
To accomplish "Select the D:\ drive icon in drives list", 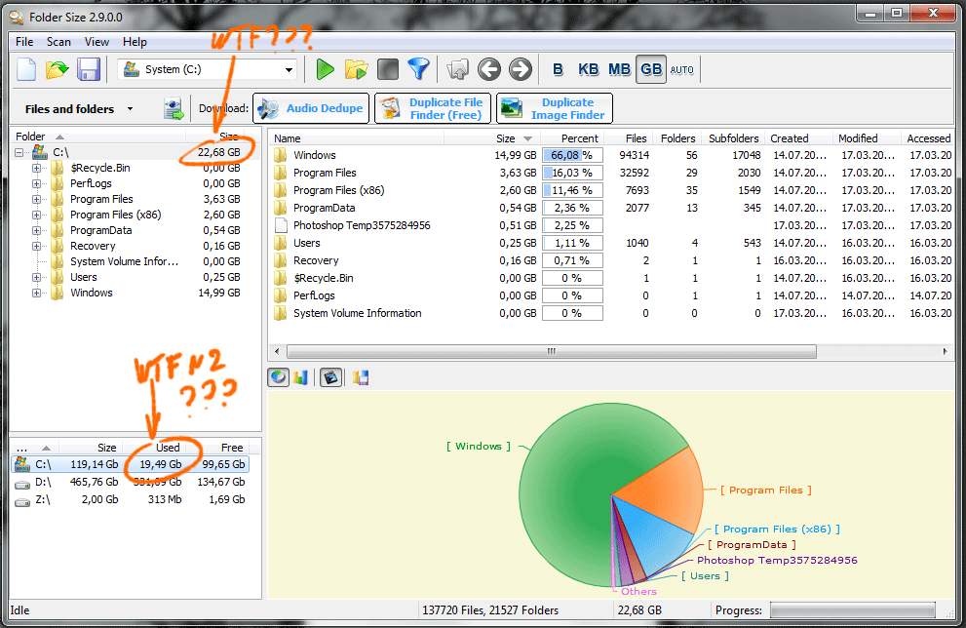I will pyautogui.click(x=22, y=483).
